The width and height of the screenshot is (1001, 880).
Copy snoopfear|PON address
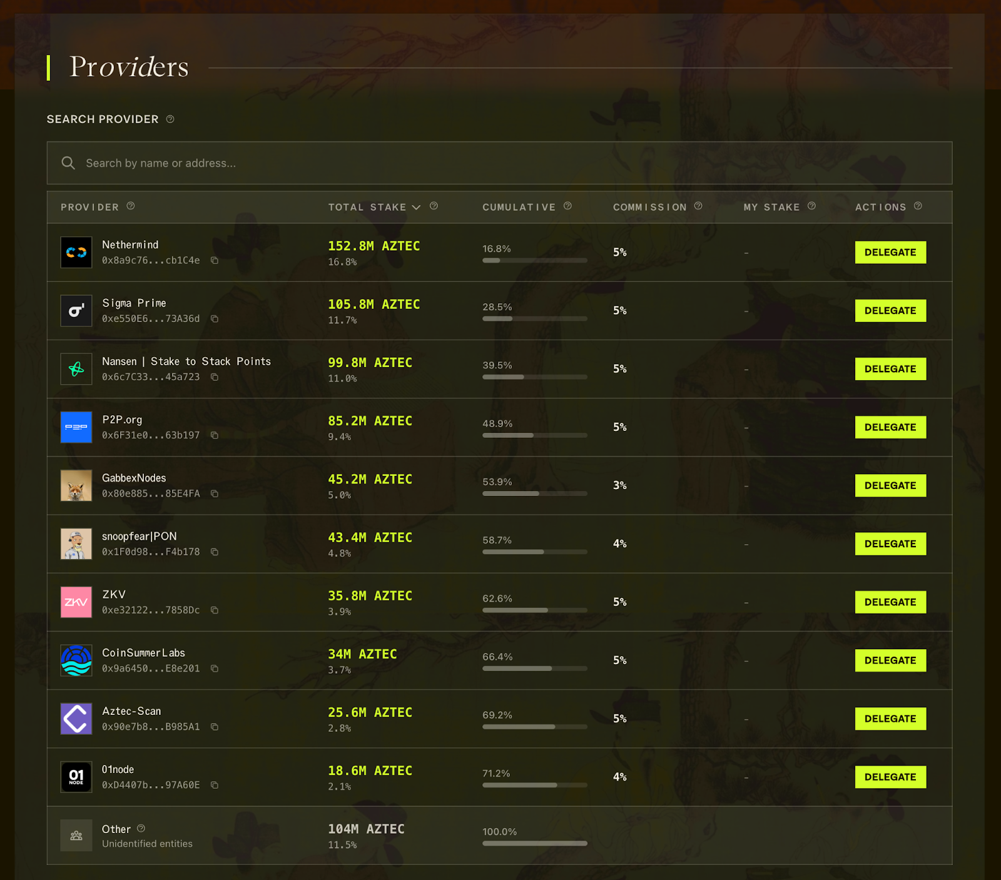215,552
